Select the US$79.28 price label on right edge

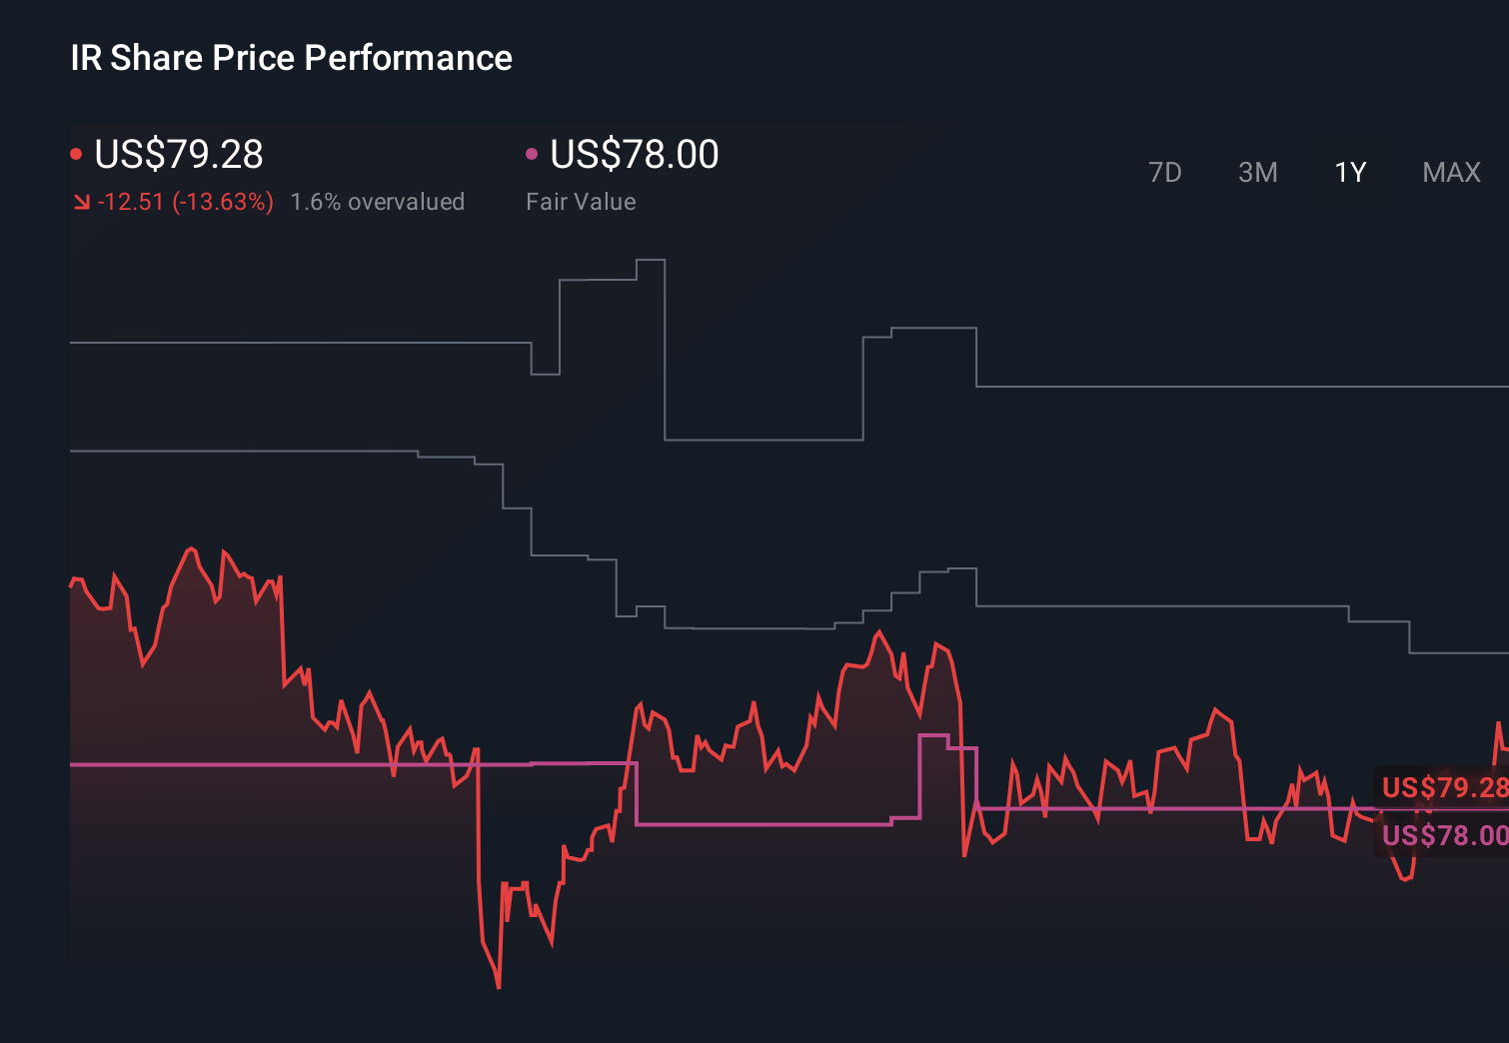[x=1443, y=788]
